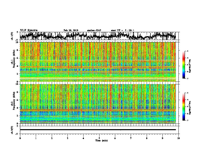This screenshot has height=155, width=201.
Task: Click the "8" tick on the time axis
Action: [147, 138]
